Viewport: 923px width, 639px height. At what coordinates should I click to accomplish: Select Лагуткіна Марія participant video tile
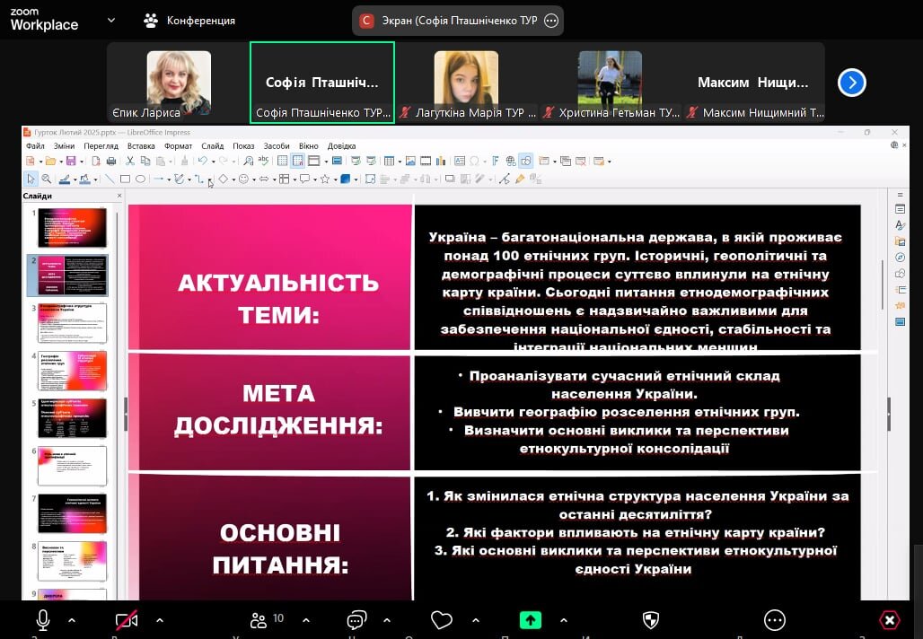466,83
